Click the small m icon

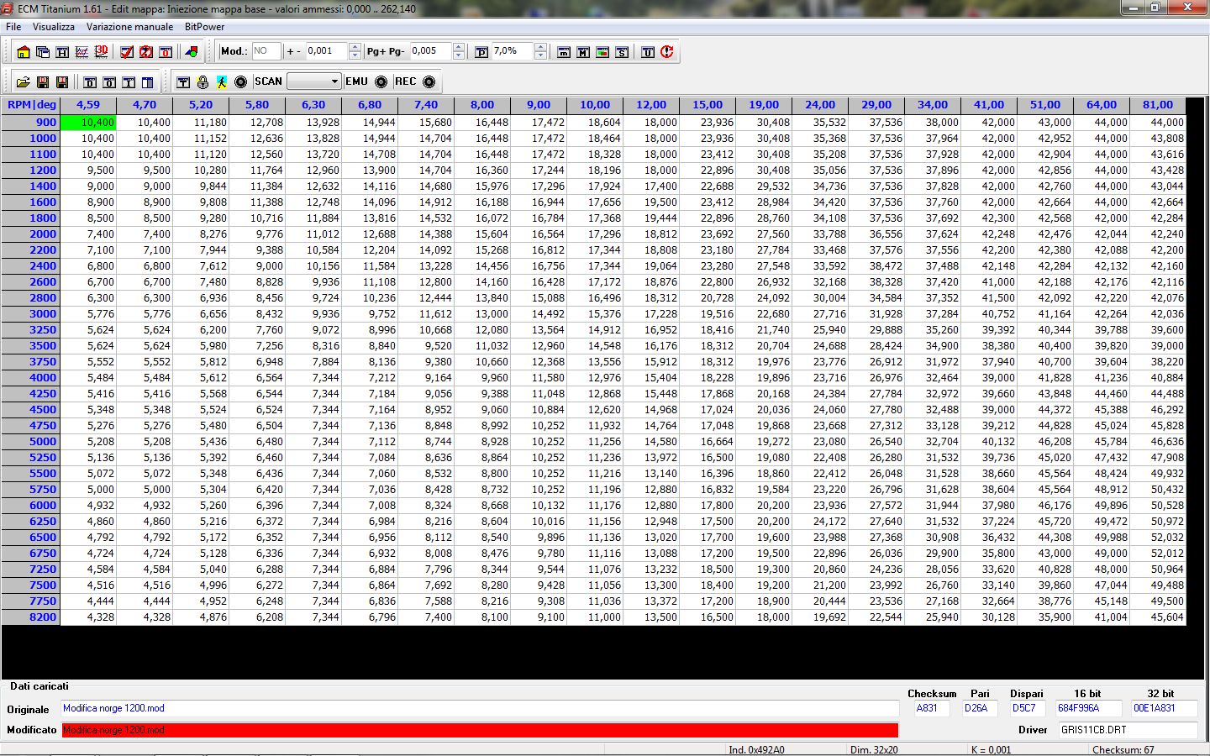tap(564, 52)
